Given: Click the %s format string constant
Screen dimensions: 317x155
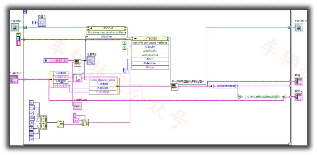Looking at the screenshot, I should pyautogui.click(x=76, y=121).
